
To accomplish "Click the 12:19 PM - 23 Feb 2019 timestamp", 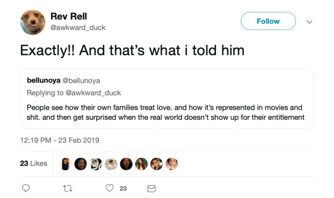I will click(60, 140).
